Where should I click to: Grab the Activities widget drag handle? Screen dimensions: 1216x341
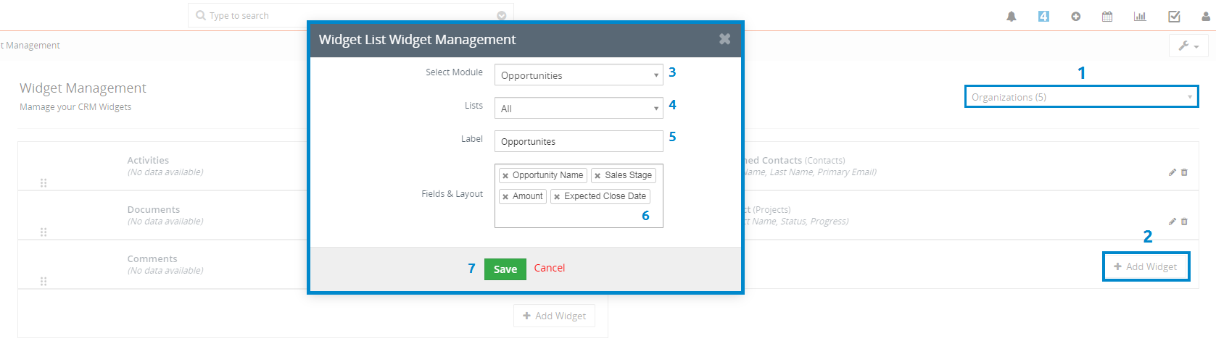point(44,182)
